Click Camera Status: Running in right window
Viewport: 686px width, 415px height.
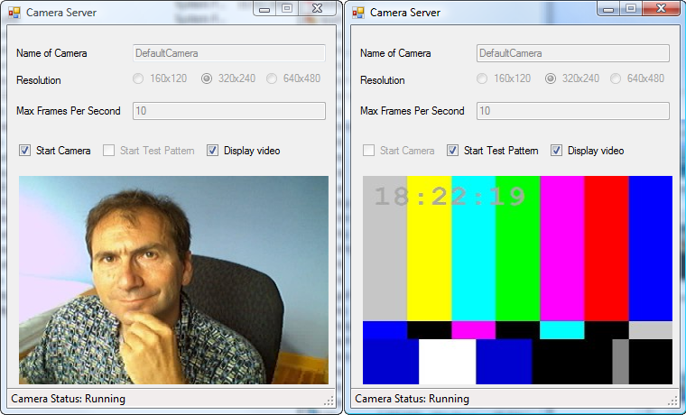(413, 399)
